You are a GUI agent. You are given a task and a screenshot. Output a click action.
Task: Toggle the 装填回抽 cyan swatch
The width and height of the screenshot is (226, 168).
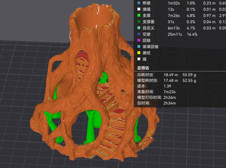(139, 46)
